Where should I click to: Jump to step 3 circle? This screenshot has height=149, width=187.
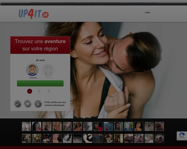coord(48,91)
